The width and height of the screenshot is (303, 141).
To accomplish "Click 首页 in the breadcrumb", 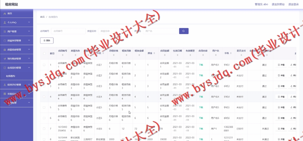I will (42, 17).
